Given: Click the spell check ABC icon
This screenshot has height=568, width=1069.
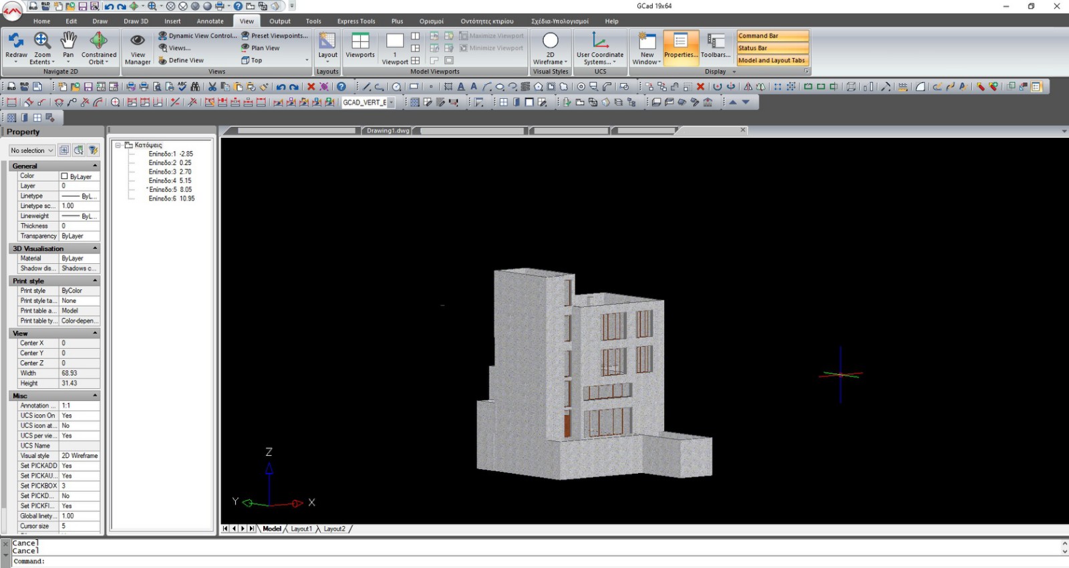Looking at the screenshot, I should 182,86.
